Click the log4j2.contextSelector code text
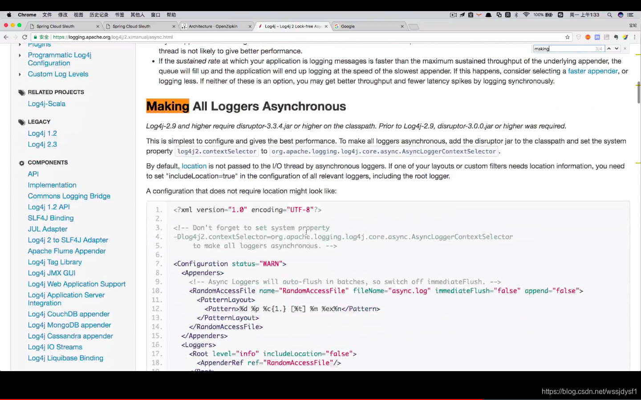The width and height of the screenshot is (641, 400). coord(217,152)
